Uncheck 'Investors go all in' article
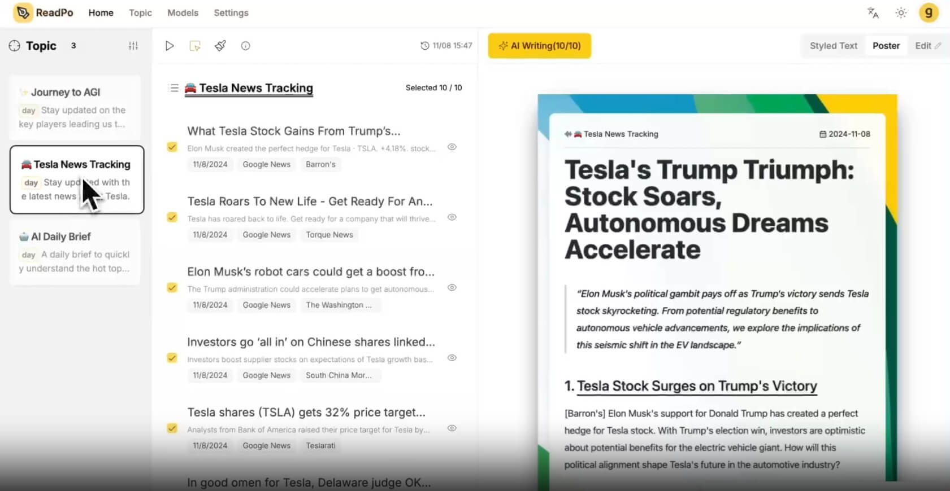 (172, 358)
